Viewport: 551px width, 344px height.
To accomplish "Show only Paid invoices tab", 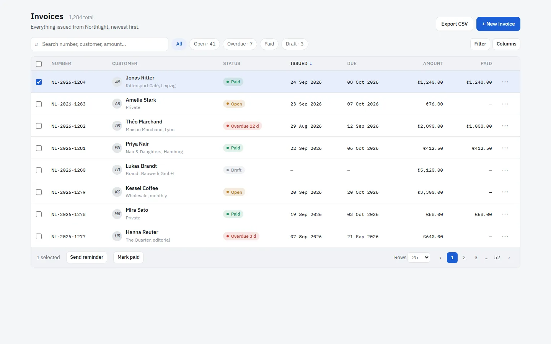I will [269, 44].
